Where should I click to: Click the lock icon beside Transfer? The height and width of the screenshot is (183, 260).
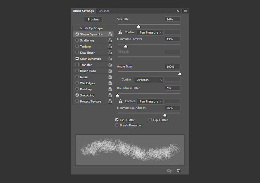click(x=110, y=65)
